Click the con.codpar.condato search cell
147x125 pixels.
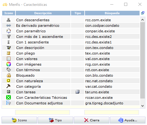(112, 26)
